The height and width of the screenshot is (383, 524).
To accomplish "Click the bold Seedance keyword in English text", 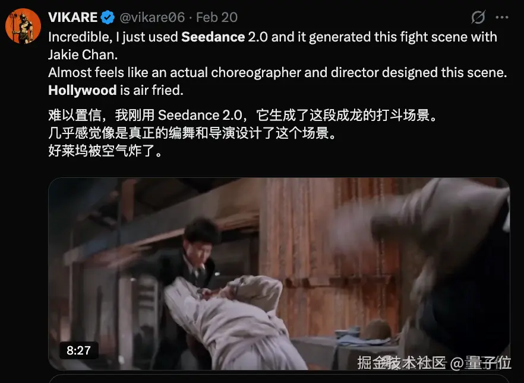I will coord(213,37).
